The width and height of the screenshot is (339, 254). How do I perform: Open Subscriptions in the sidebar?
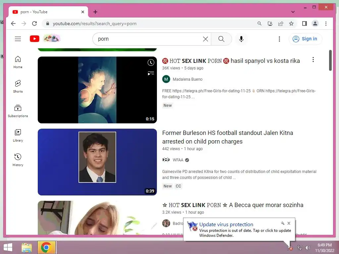18,111
